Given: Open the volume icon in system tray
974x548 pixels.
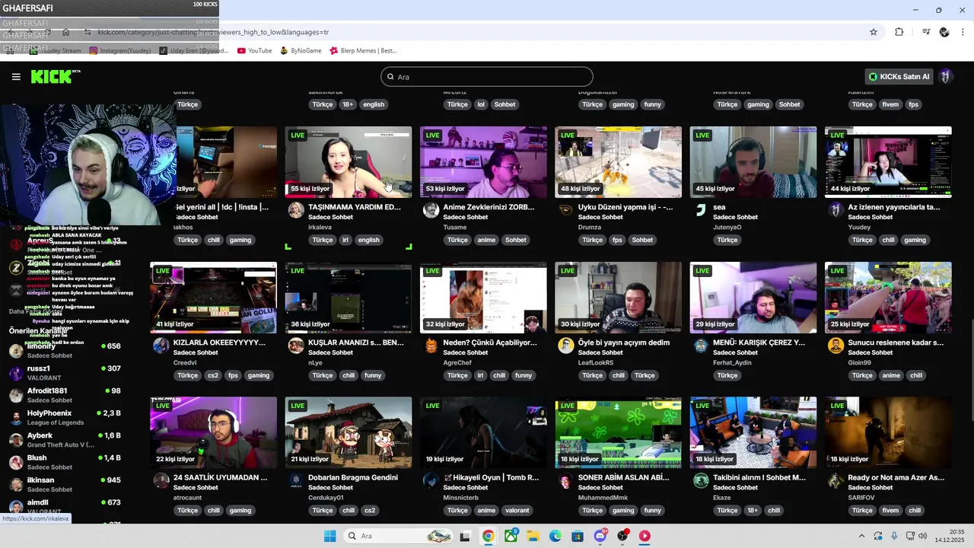Looking at the screenshot, I should click(925, 536).
